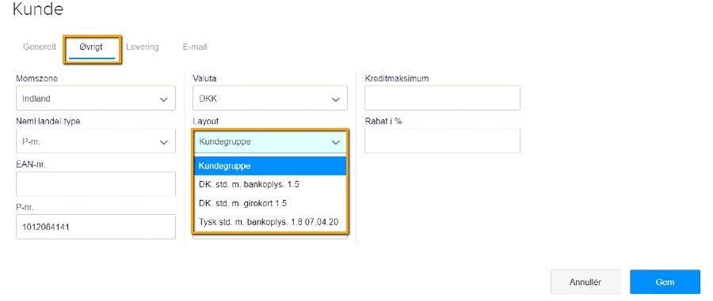This screenshot has width=713, height=301.
Task: Focus the EAN-nr. input field
Action: tap(96, 184)
